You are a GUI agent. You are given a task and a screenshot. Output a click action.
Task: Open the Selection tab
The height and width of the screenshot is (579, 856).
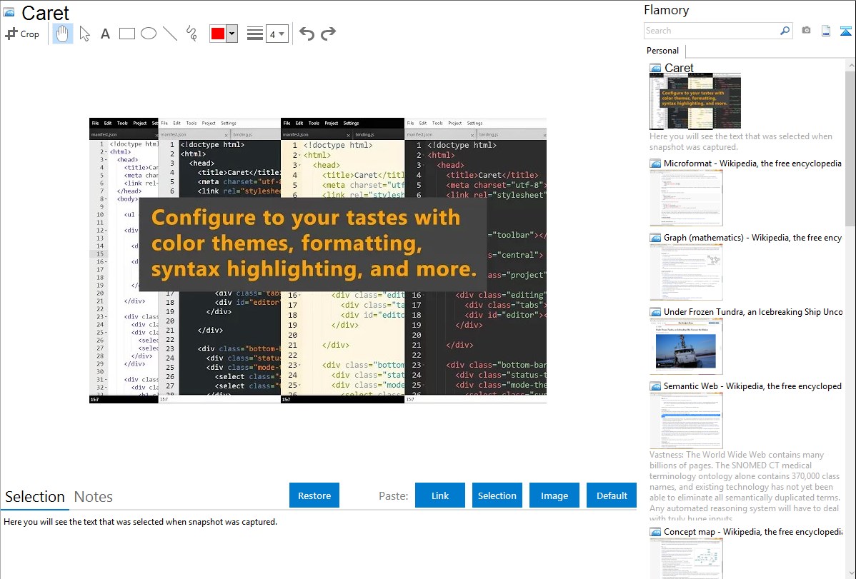(x=35, y=497)
